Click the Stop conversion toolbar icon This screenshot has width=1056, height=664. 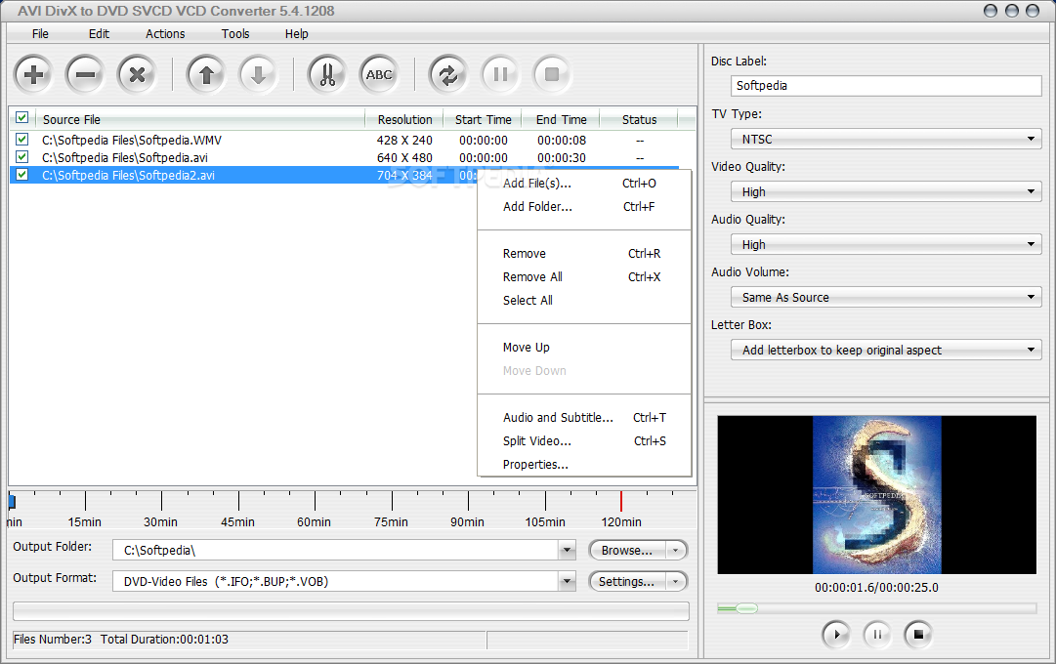[x=552, y=74]
